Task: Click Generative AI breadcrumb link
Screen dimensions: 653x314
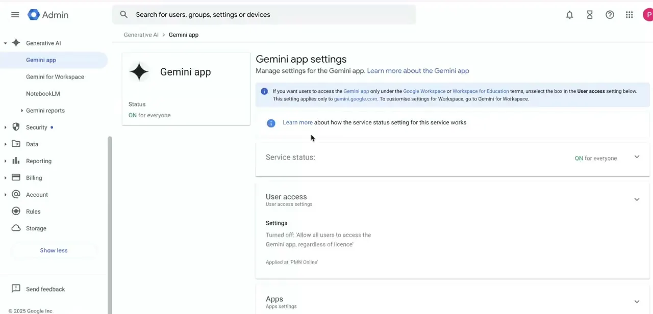Action: point(141,35)
